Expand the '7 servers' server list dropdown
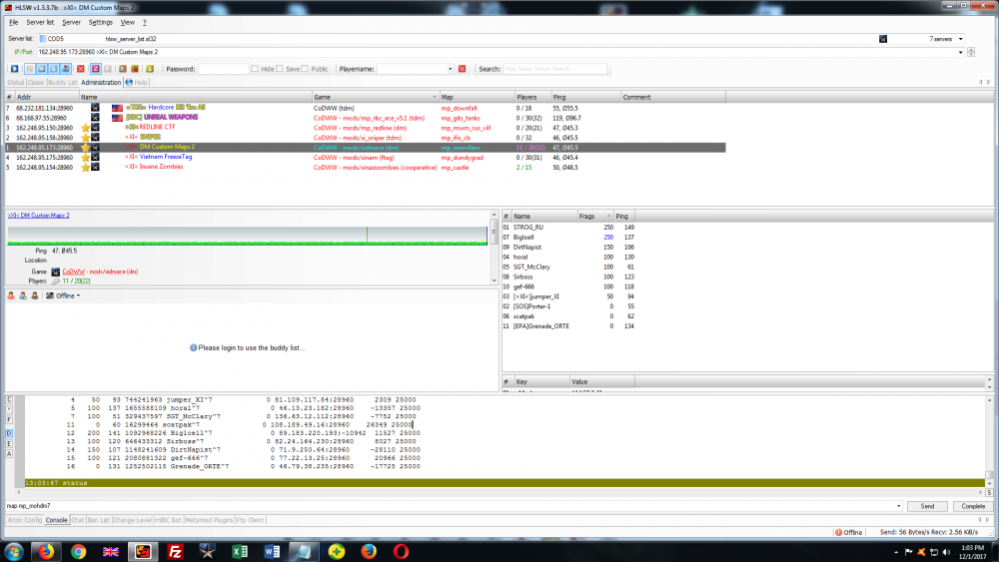This screenshot has width=999, height=562. pyautogui.click(x=960, y=39)
